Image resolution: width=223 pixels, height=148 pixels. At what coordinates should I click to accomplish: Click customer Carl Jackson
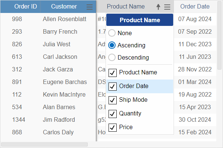(x=60, y=57)
